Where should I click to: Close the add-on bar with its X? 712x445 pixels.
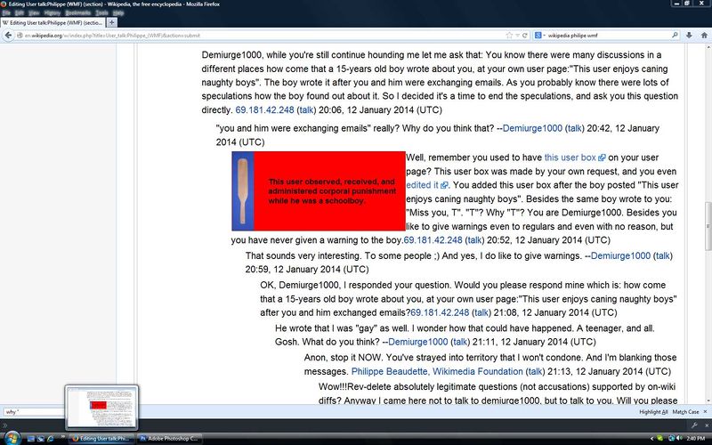707,425
